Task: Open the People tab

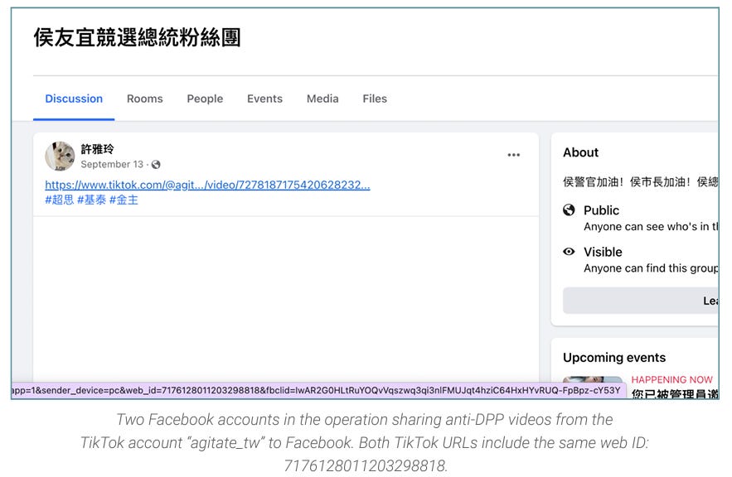Action: (205, 99)
